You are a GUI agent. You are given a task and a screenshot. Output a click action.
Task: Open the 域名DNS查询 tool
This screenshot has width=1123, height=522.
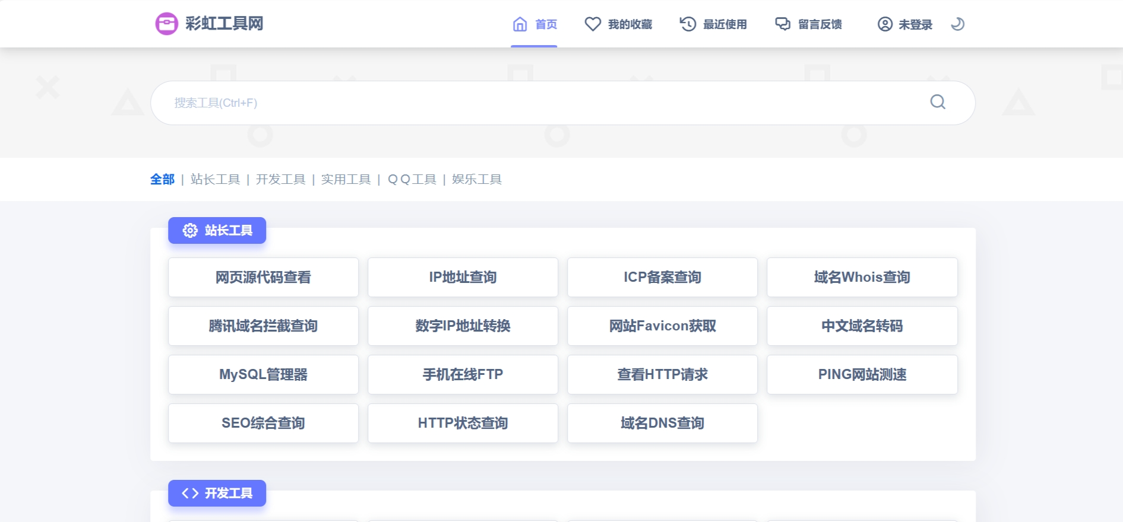point(662,423)
